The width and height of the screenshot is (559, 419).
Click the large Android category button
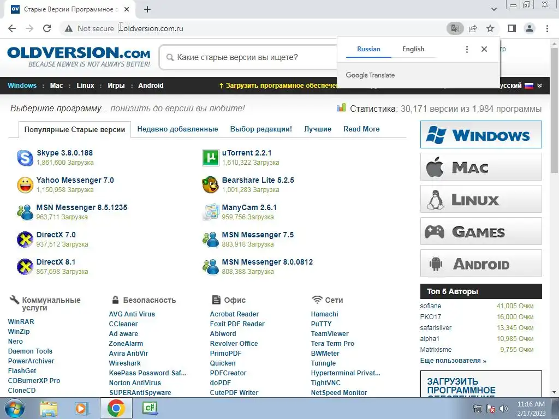(481, 264)
